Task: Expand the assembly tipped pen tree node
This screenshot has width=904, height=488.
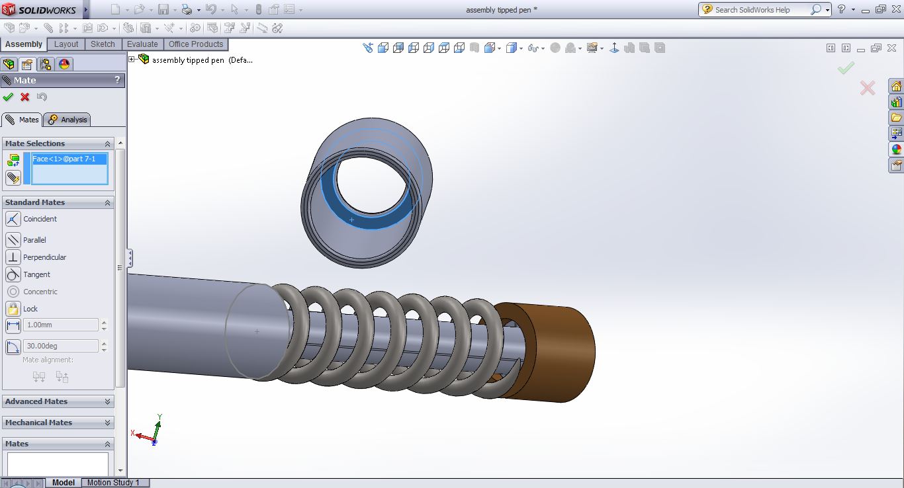Action: click(132, 60)
